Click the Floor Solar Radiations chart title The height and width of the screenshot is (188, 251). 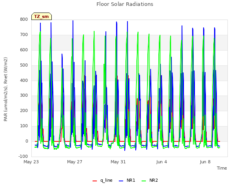[125, 4]
